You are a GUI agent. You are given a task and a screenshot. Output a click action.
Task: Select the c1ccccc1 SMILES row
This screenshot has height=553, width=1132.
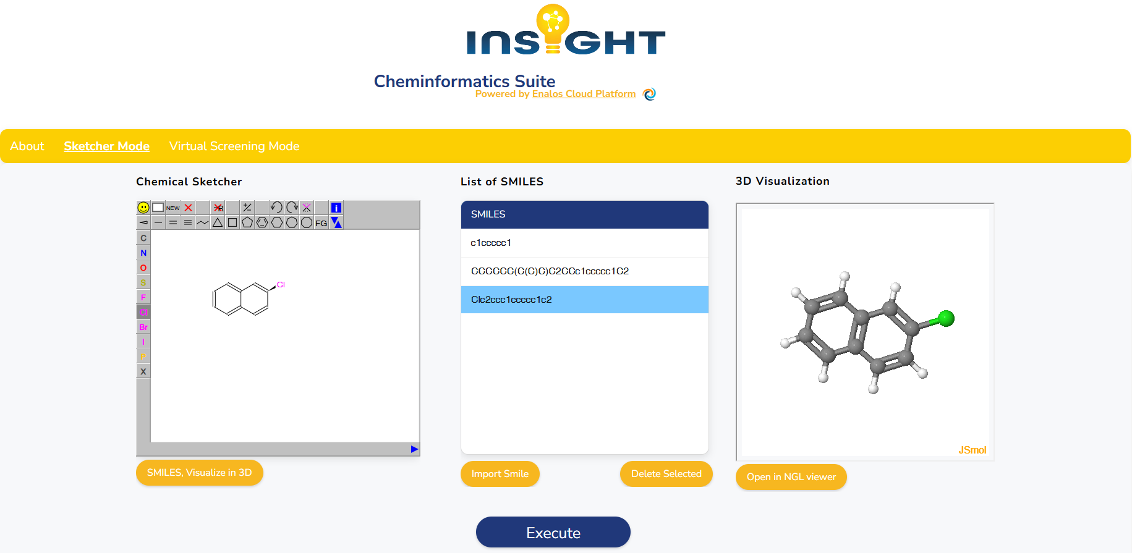point(584,243)
